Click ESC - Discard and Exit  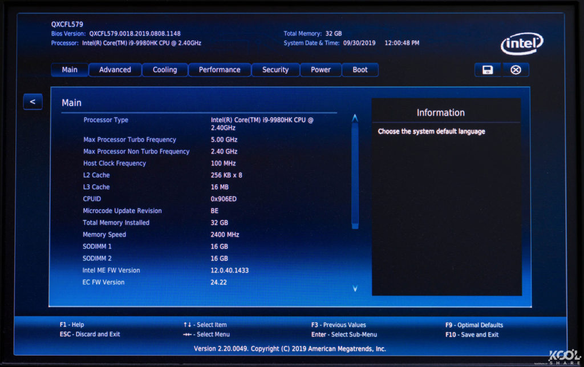90,334
